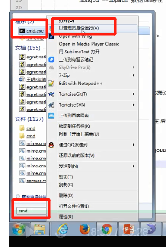This screenshot has width=166, height=247.
Task: Click the 百度网盘 cloud icon
Action: (51, 116)
